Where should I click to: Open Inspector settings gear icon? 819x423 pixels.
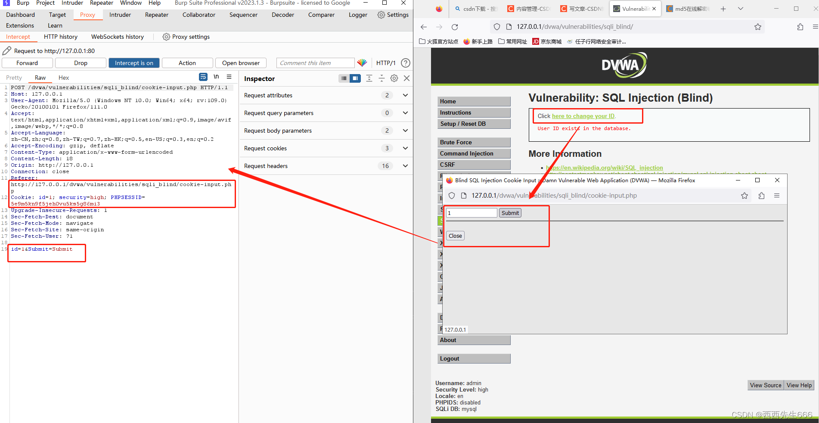tap(394, 78)
